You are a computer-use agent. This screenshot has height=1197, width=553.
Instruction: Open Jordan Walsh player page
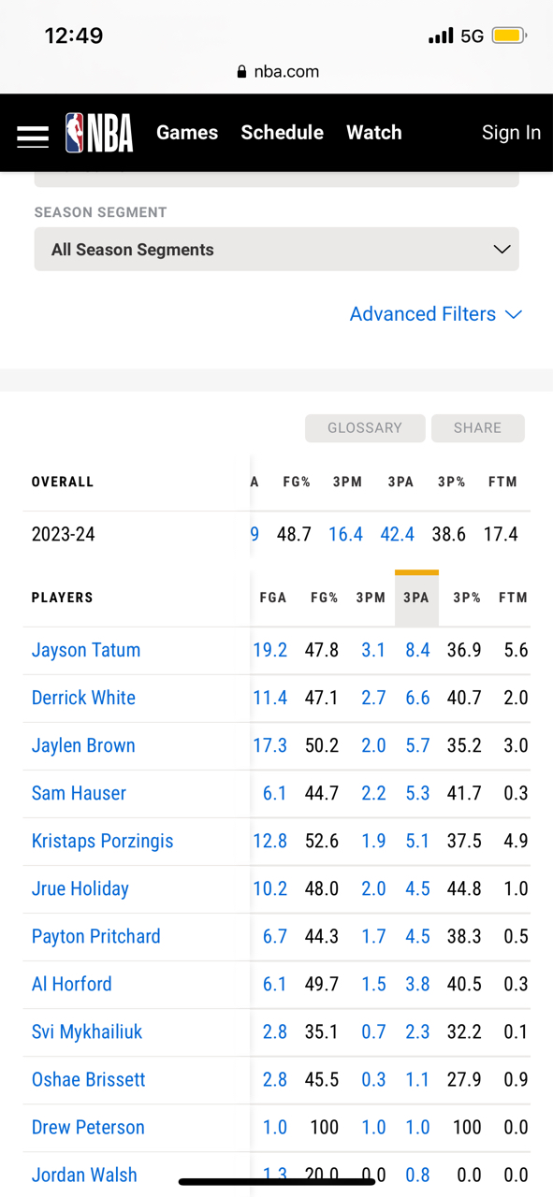[x=84, y=1175]
